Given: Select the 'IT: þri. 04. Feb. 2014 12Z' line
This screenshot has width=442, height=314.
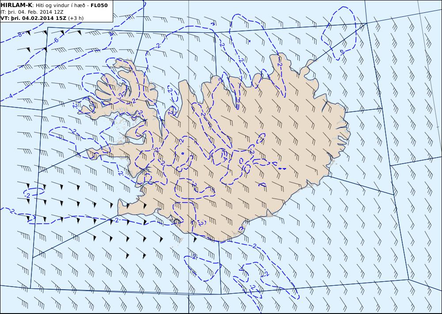Looking at the screenshot, I should tap(32, 12).
